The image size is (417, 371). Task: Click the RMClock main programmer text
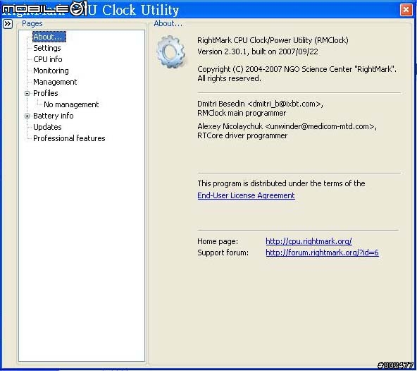point(242,113)
